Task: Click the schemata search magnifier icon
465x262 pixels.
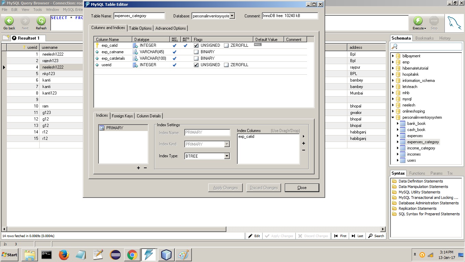Action: 395,46
